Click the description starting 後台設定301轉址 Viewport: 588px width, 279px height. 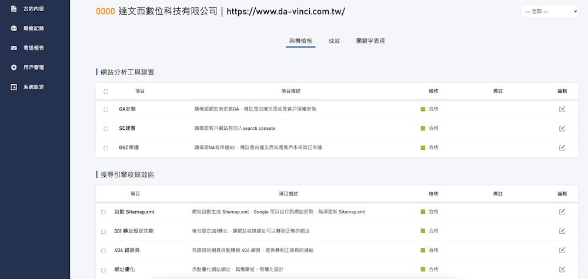click(250, 231)
